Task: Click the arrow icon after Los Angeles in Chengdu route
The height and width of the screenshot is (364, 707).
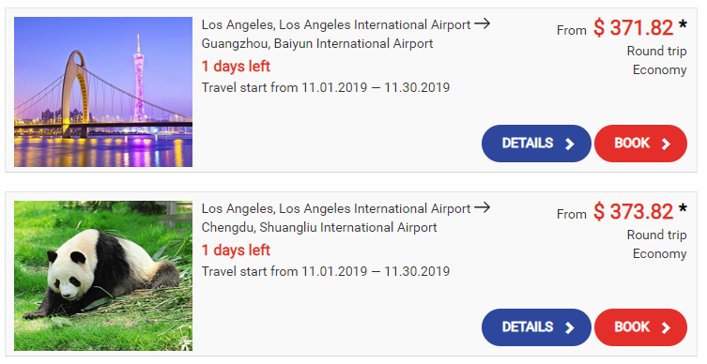Action: 482,207
